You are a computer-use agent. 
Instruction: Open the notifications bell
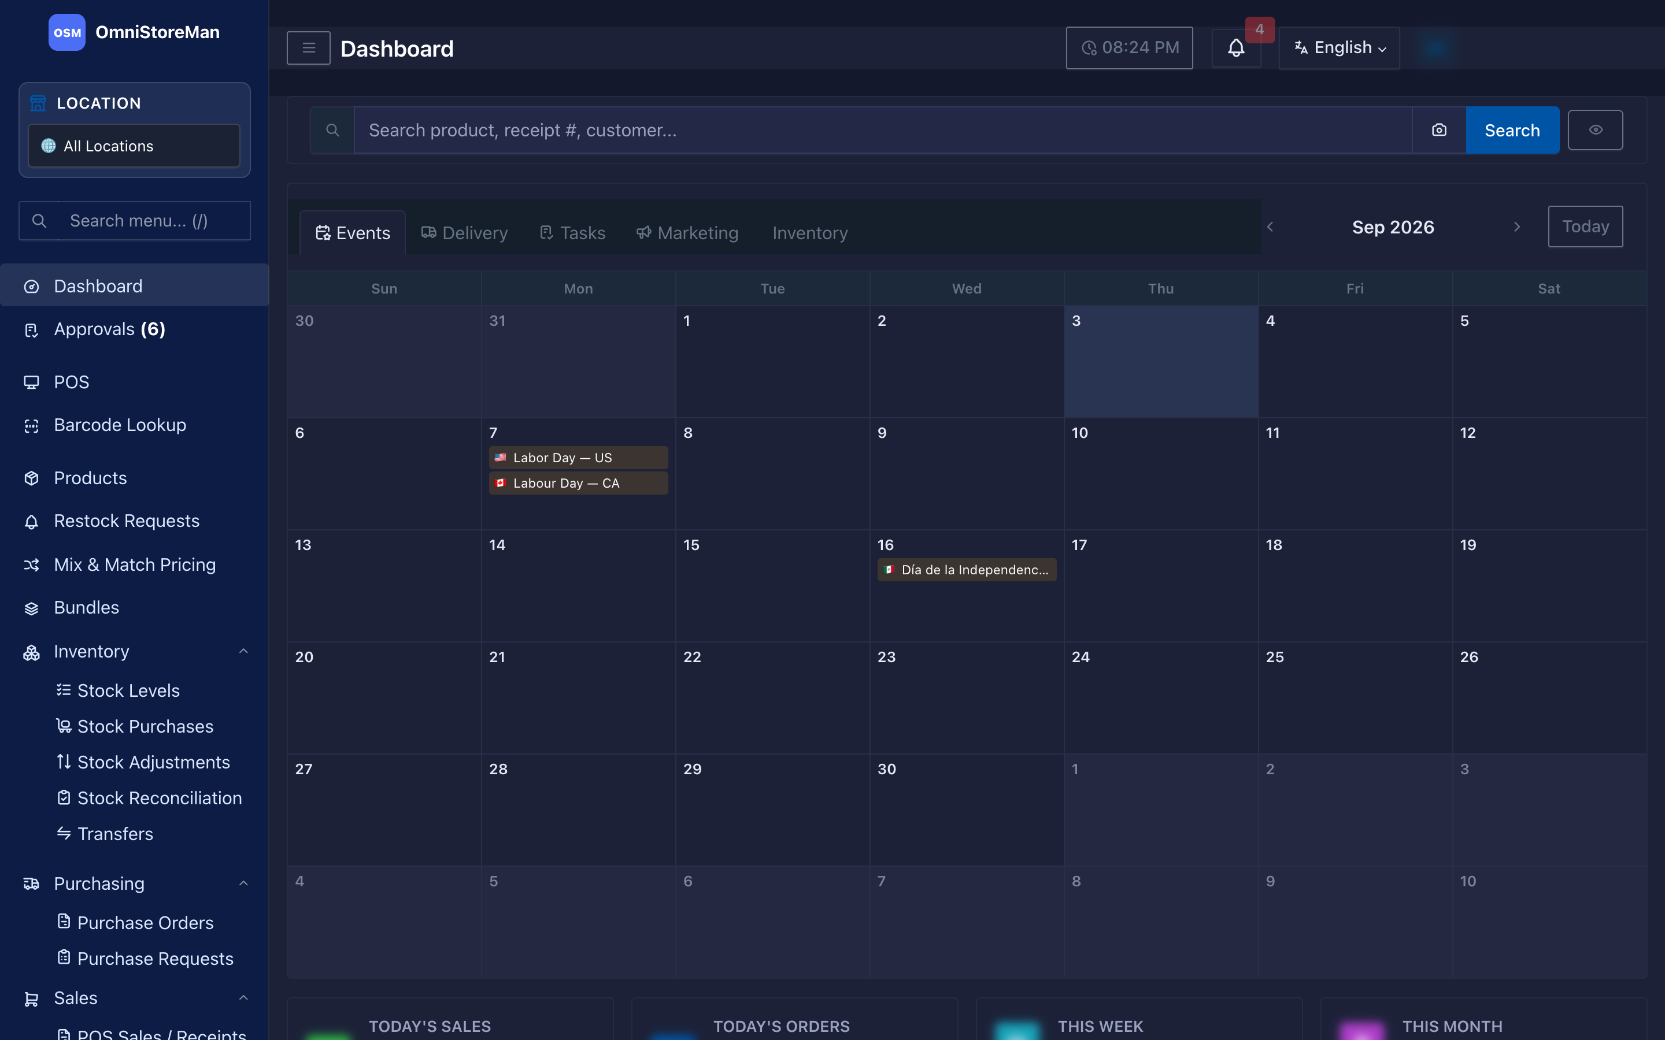pos(1235,48)
